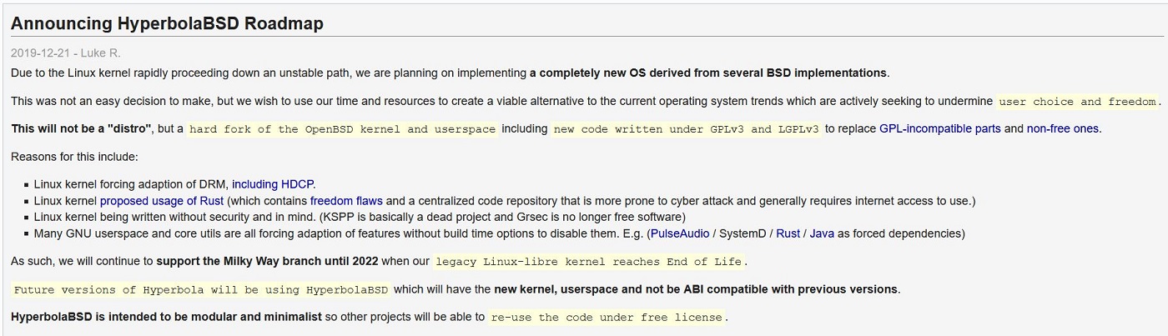Click the highlighted "Future versions of Hyperbola" text
Screen dimensions: 1168x336
(201, 290)
